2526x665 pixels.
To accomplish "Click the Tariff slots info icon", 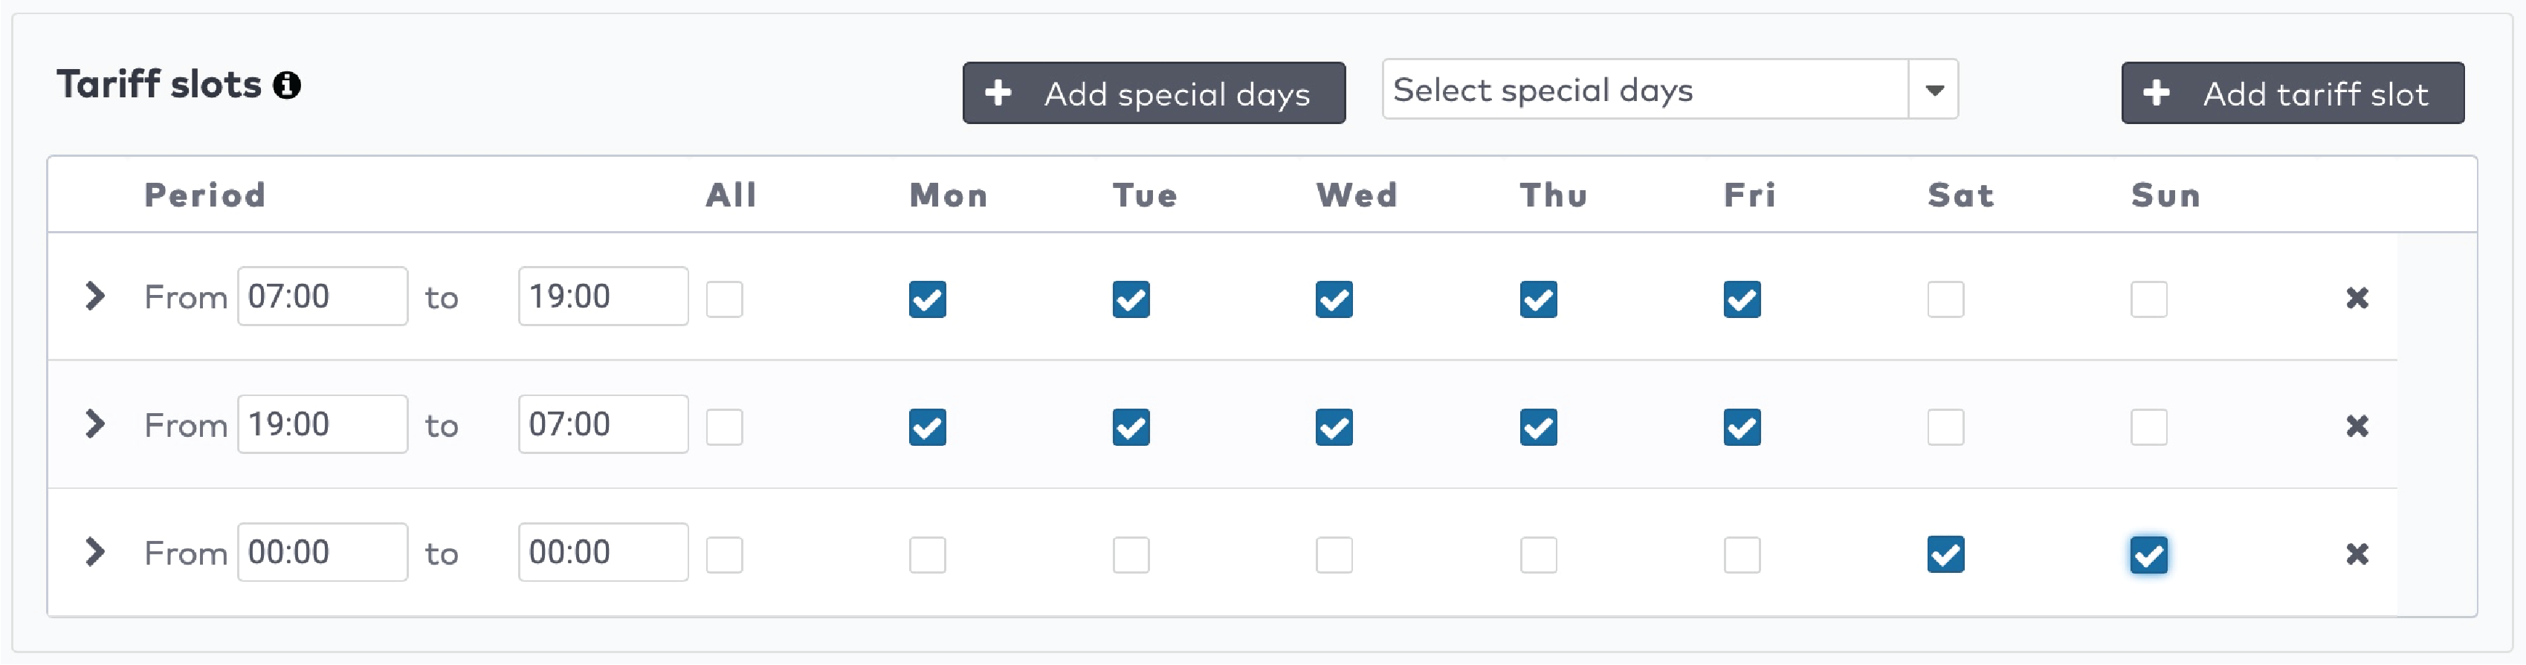I will pyautogui.click(x=286, y=85).
